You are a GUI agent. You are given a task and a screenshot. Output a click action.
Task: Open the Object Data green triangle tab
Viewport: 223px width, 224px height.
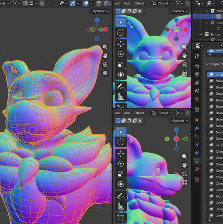pyautogui.click(x=197, y=161)
